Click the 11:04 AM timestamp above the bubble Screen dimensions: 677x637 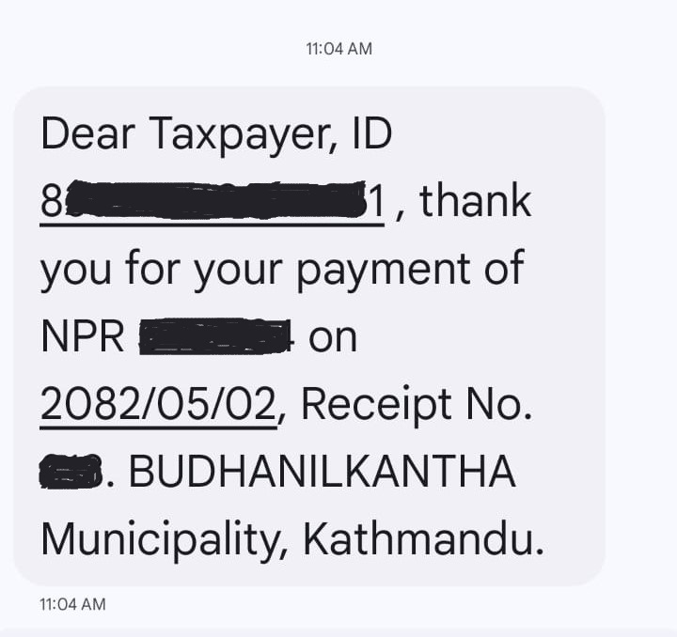pyautogui.click(x=338, y=49)
